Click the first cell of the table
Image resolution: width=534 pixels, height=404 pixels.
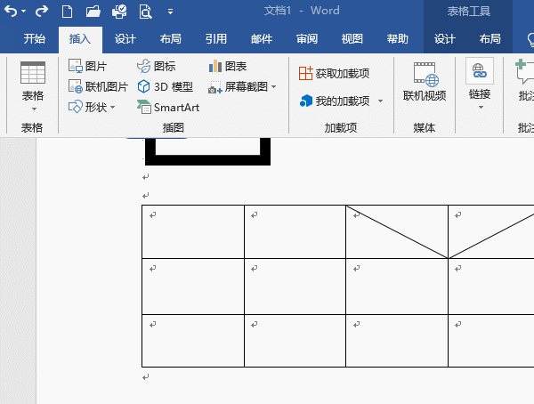[x=193, y=231]
